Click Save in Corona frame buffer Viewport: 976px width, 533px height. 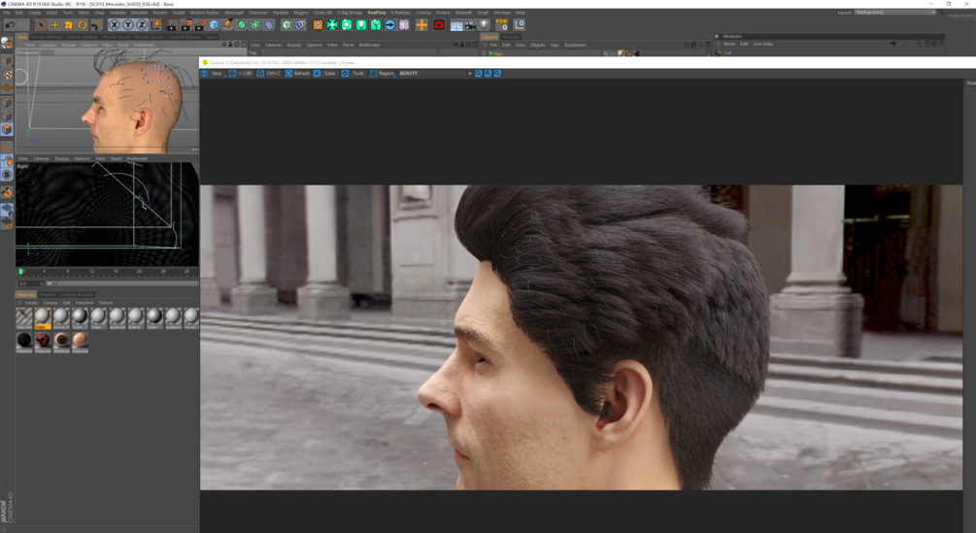(217, 74)
